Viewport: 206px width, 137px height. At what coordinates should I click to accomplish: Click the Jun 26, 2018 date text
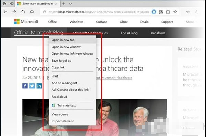click(x=31, y=78)
